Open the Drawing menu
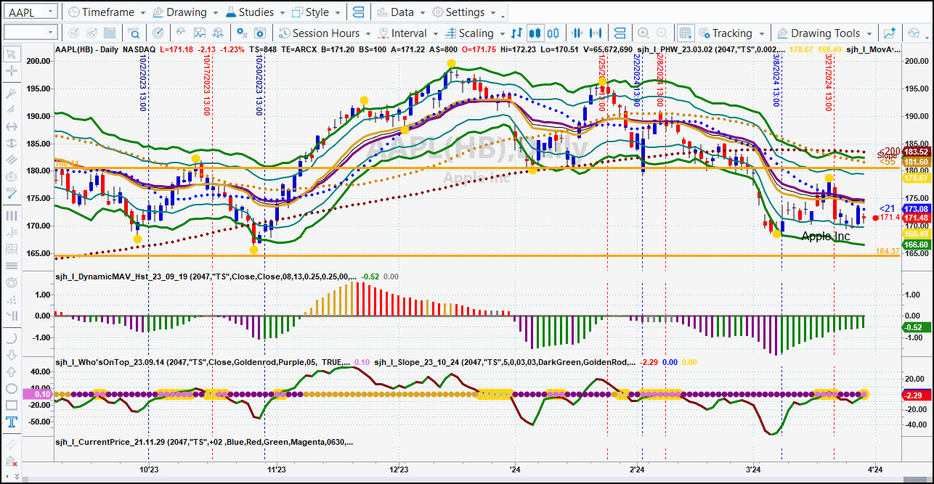This screenshot has width=934, height=484. tap(185, 12)
